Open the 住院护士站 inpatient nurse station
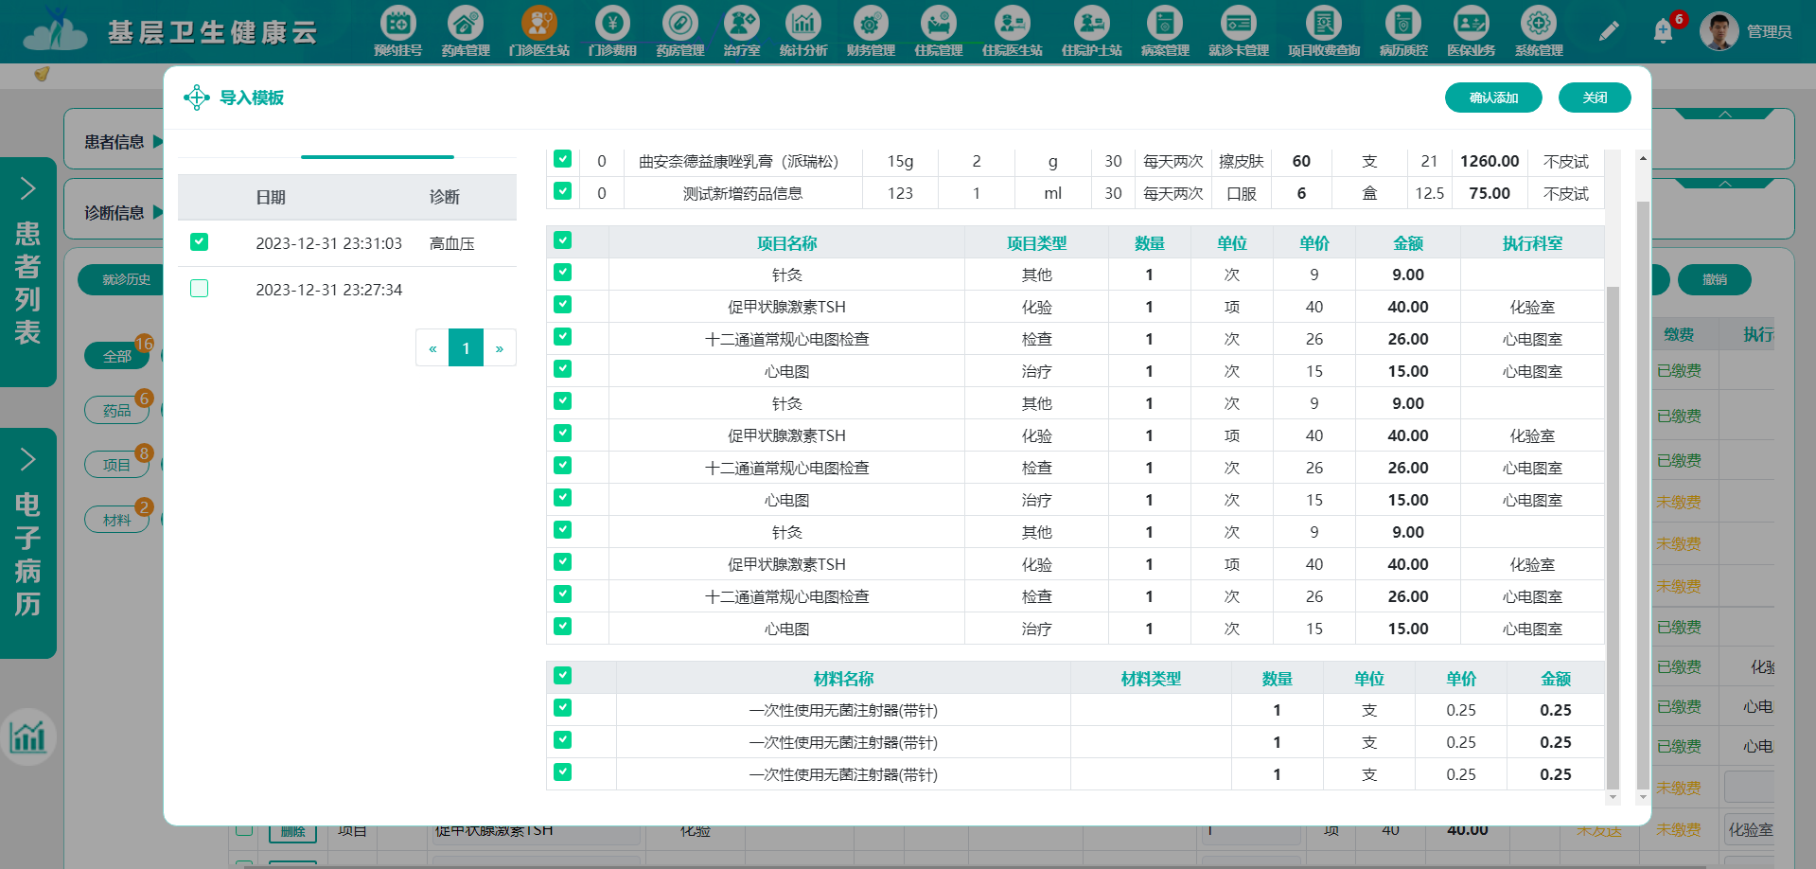 coord(1091,31)
